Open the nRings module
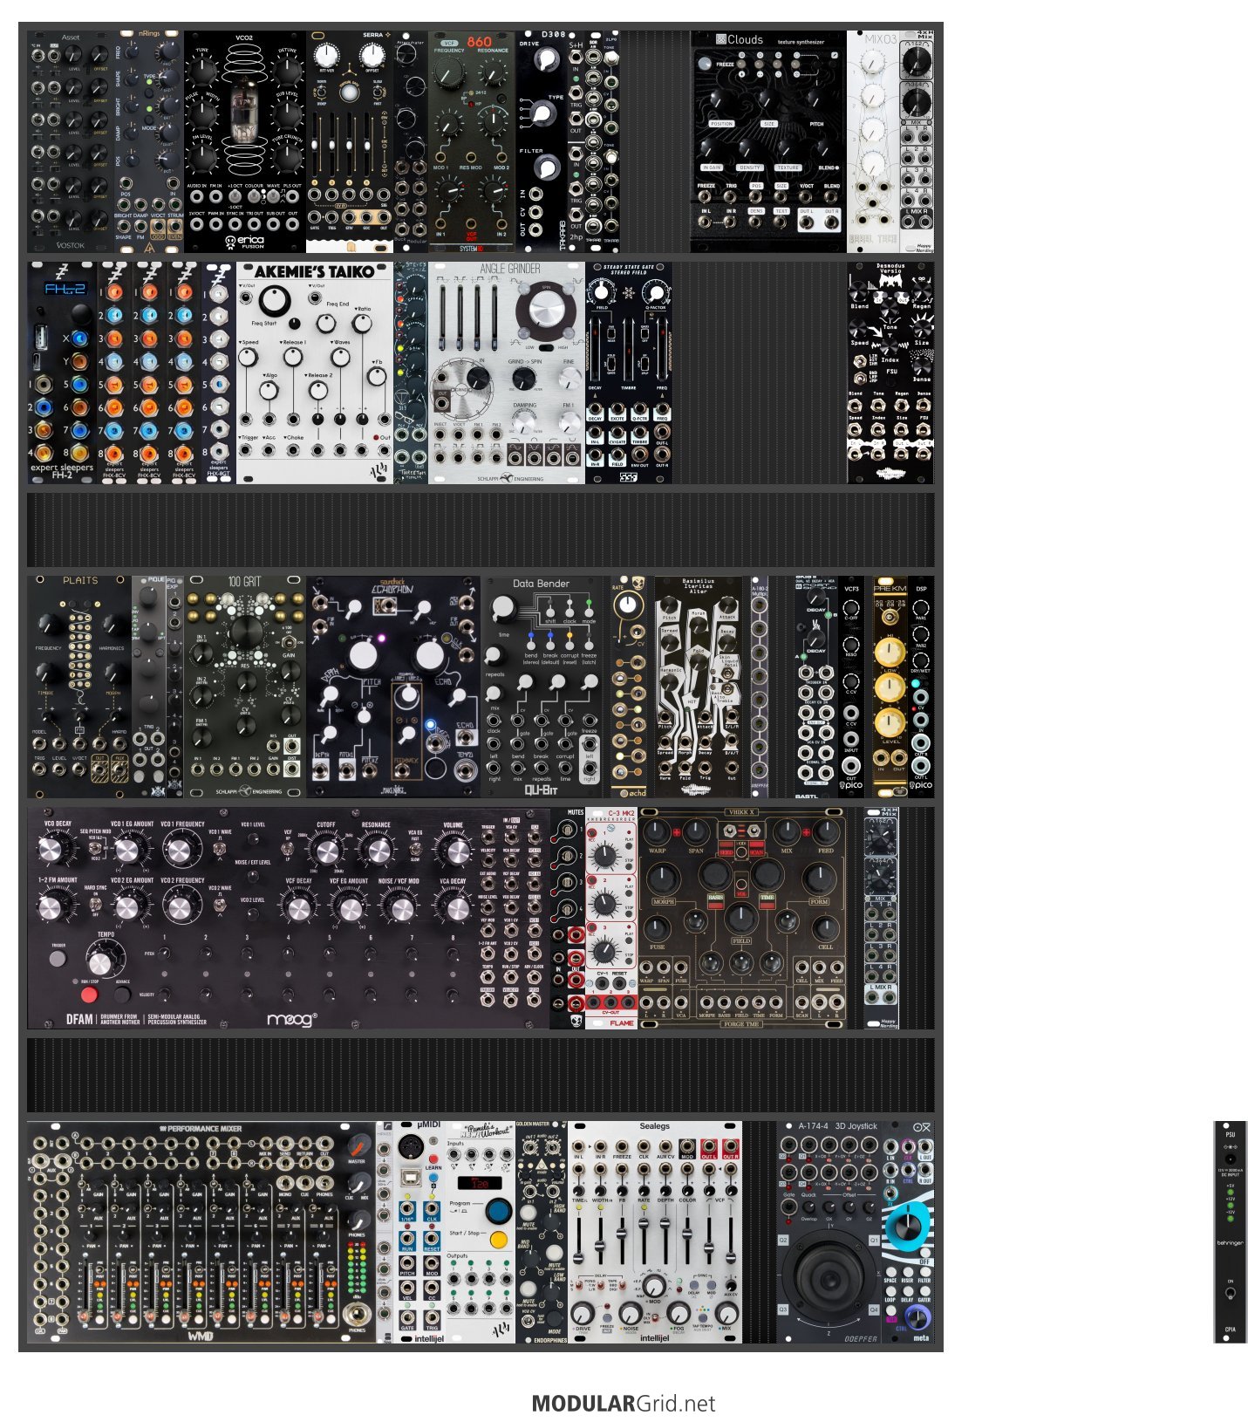The image size is (1248, 1422). 149,142
